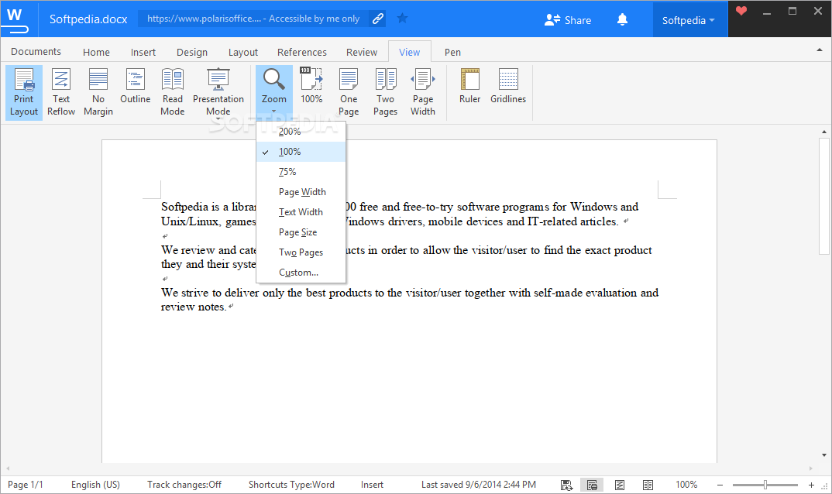
Task: Switch to Outline view
Action: click(x=136, y=87)
